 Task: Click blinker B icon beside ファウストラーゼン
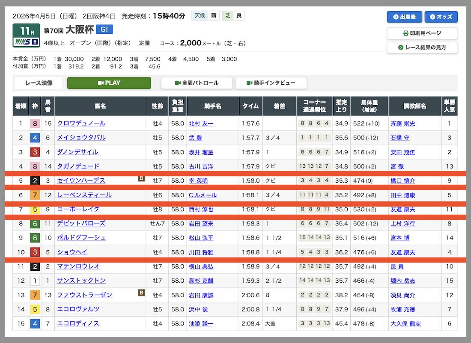141,293
